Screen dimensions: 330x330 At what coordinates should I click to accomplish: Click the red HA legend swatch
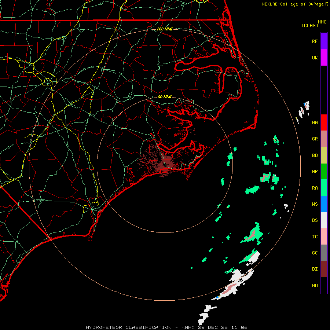click(x=324, y=122)
